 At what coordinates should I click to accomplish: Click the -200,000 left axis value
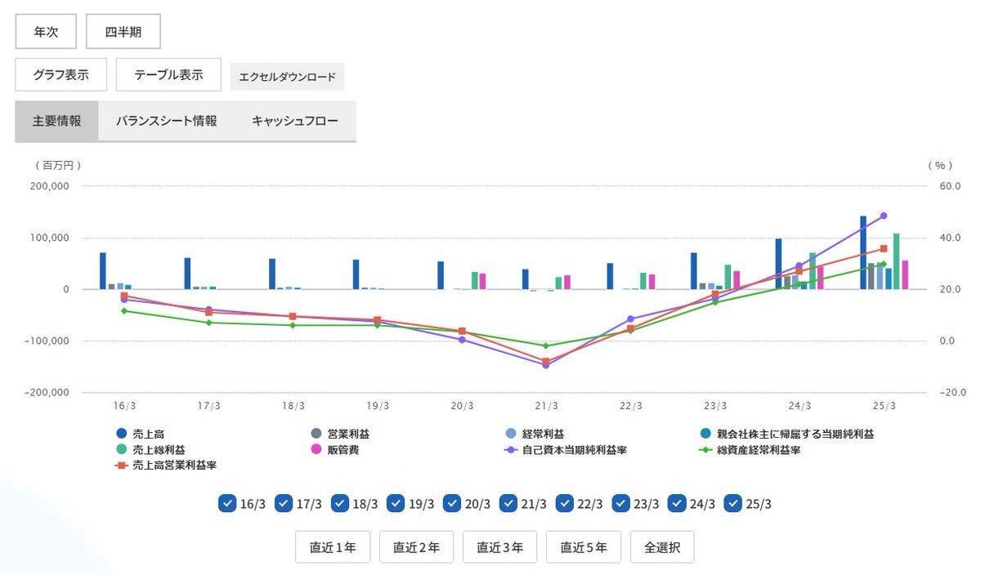point(46,393)
